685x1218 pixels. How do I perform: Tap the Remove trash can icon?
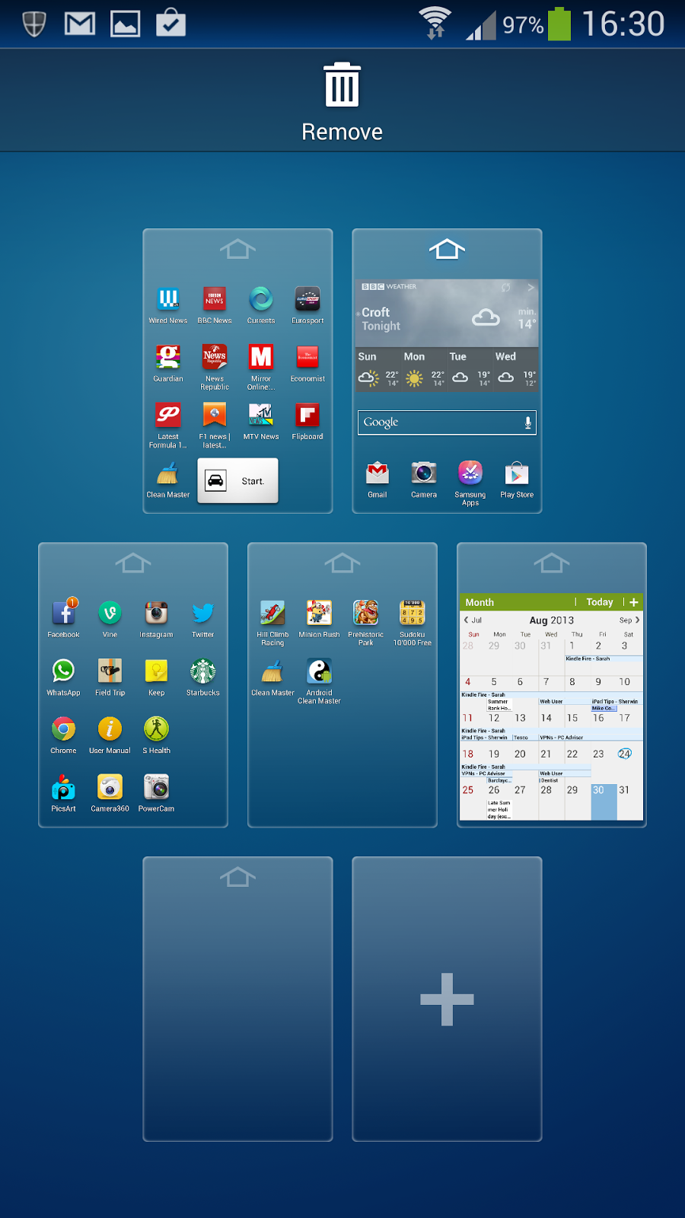pos(342,85)
